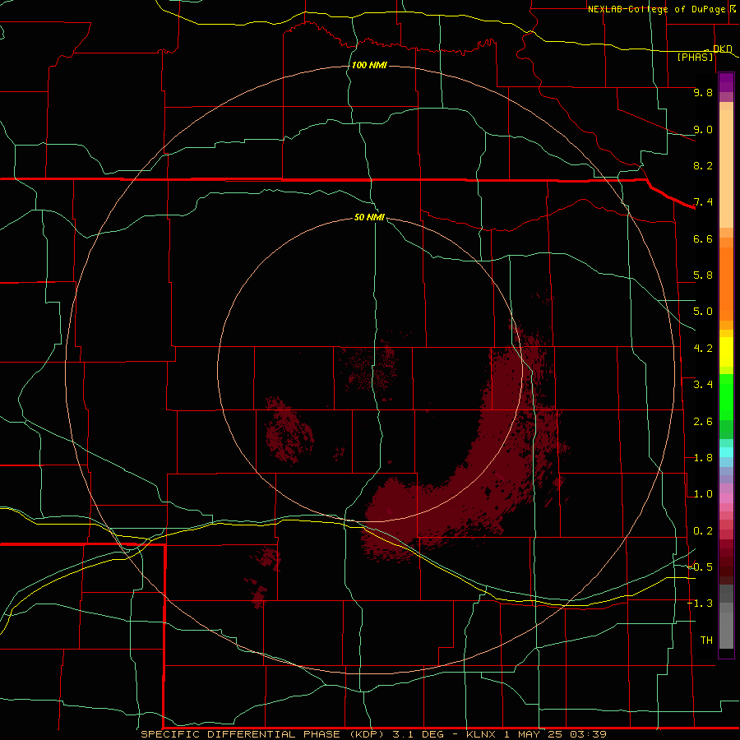This screenshot has height=740, width=740.
Task: Click the 8.2 value on the color scale
Action: 703,165
